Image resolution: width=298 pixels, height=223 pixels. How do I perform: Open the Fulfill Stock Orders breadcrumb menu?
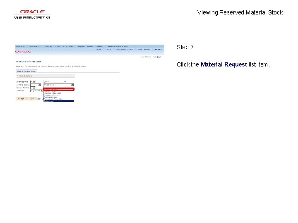[66, 46]
